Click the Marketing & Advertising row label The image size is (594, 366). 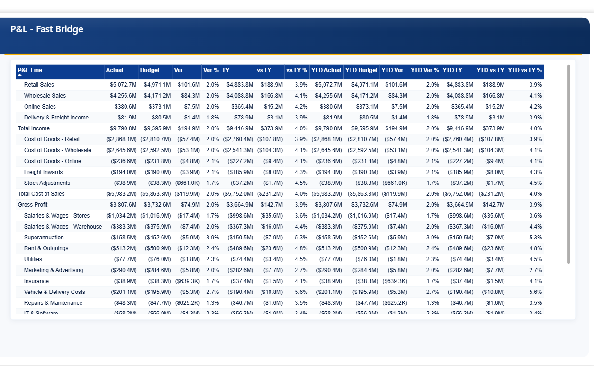pyautogui.click(x=54, y=270)
